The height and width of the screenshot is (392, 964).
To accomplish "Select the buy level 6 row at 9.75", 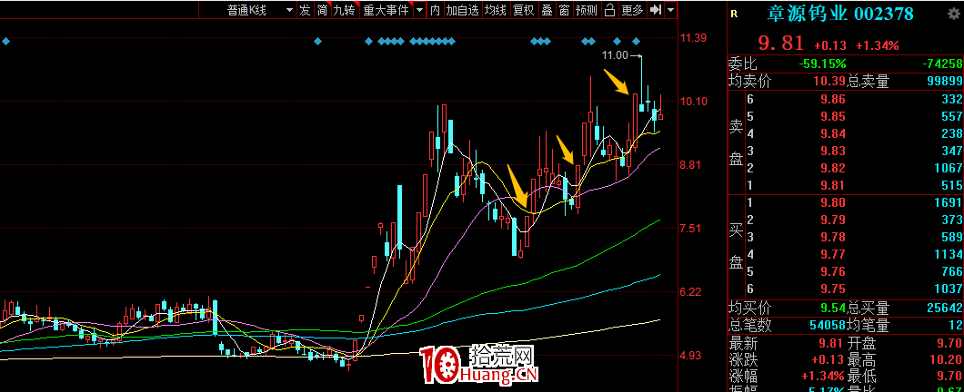I will 854,289.
